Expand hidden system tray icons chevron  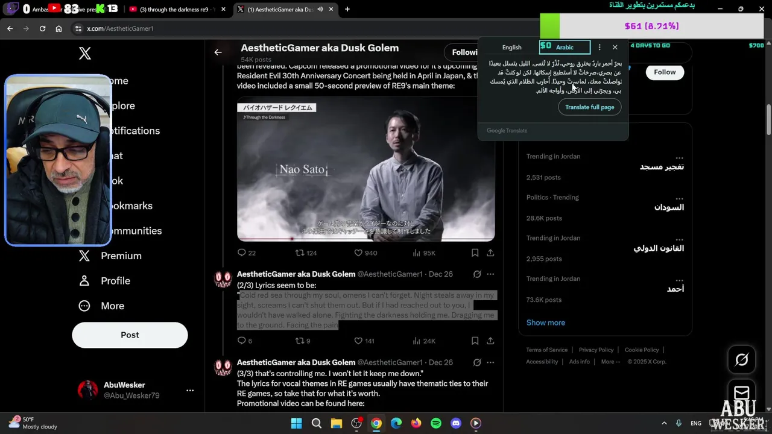pyautogui.click(x=664, y=423)
